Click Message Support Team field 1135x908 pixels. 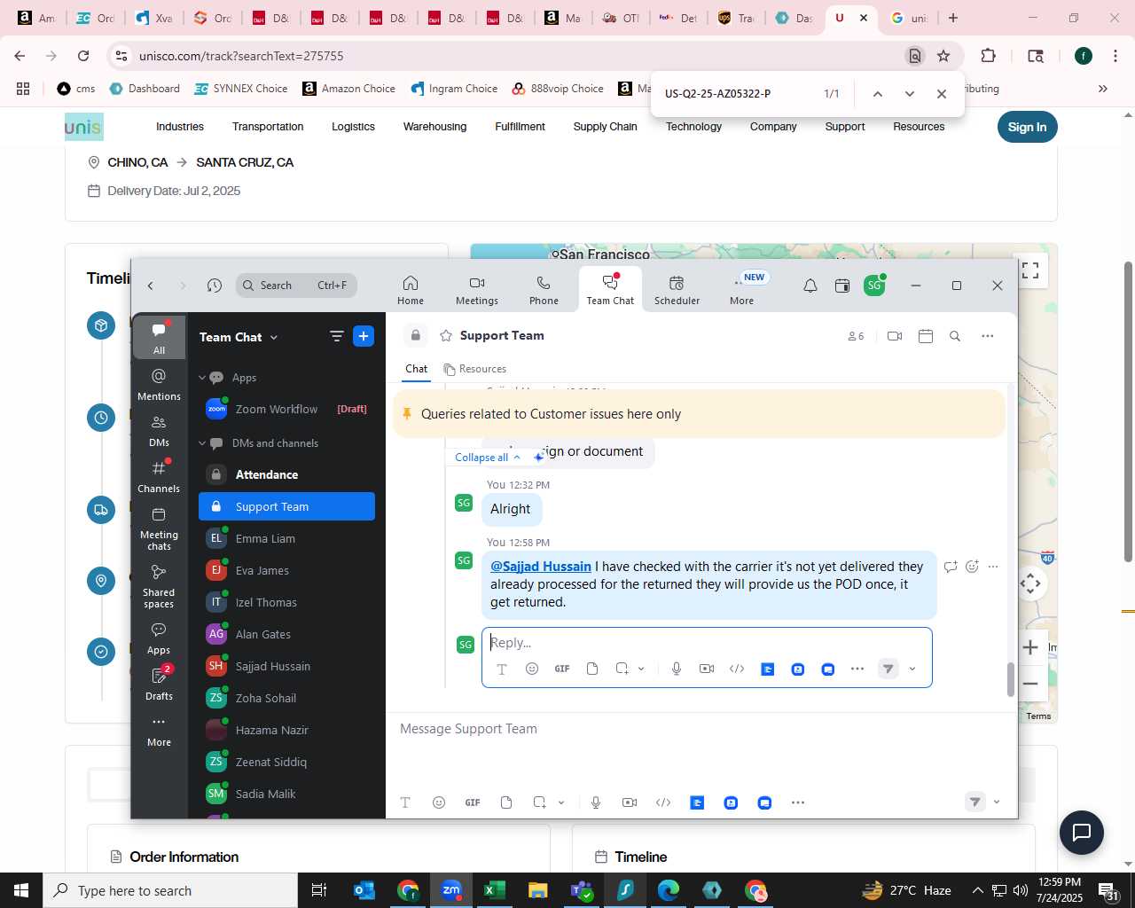(701, 729)
